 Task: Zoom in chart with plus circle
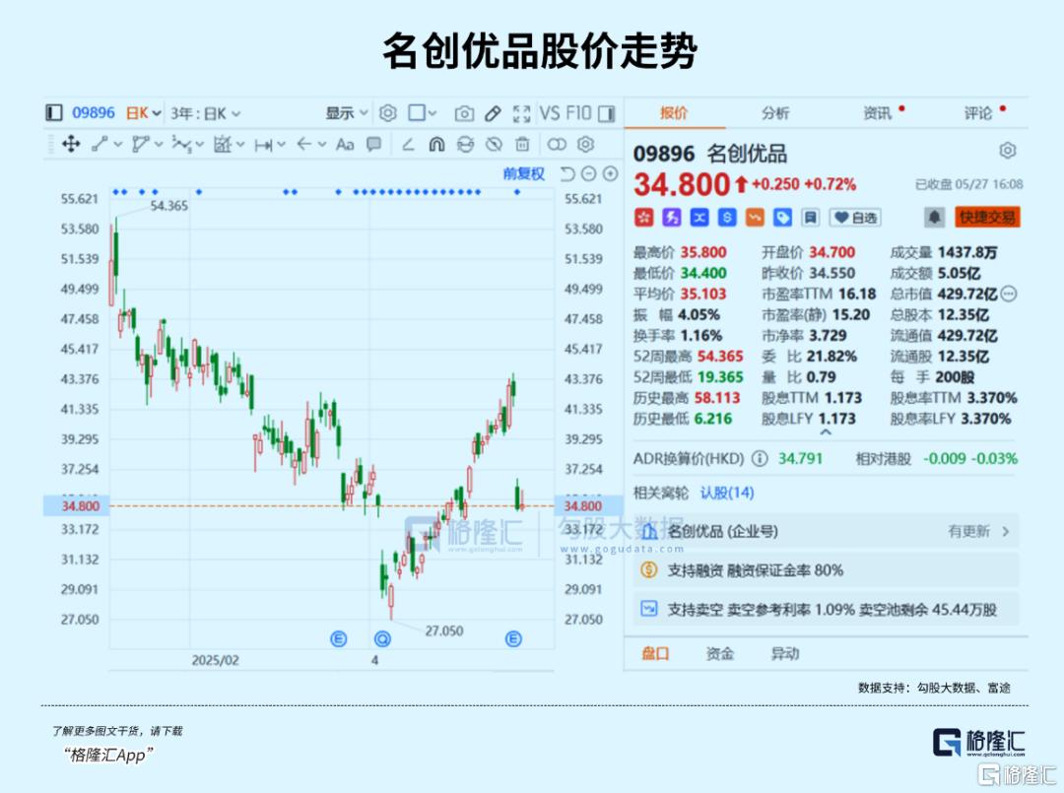(610, 173)
